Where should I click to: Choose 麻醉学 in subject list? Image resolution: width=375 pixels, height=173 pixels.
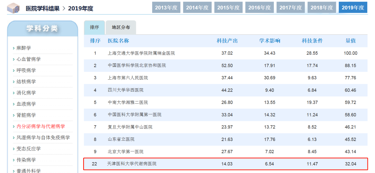tap(24, 48)
